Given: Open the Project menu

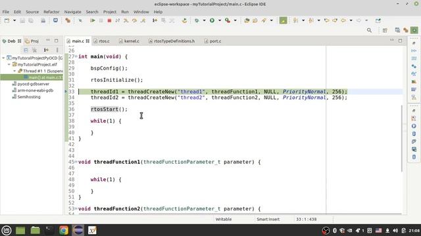Looking at the screenshot, I should click(x=110, y=12).
